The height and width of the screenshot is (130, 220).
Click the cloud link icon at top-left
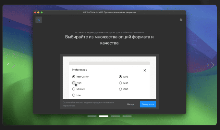pos(39,20)
